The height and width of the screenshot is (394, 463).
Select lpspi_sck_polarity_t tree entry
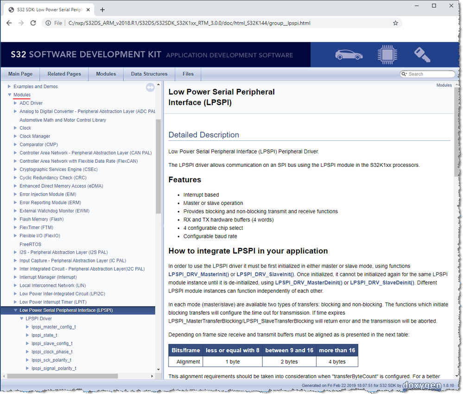pos(51,360)
